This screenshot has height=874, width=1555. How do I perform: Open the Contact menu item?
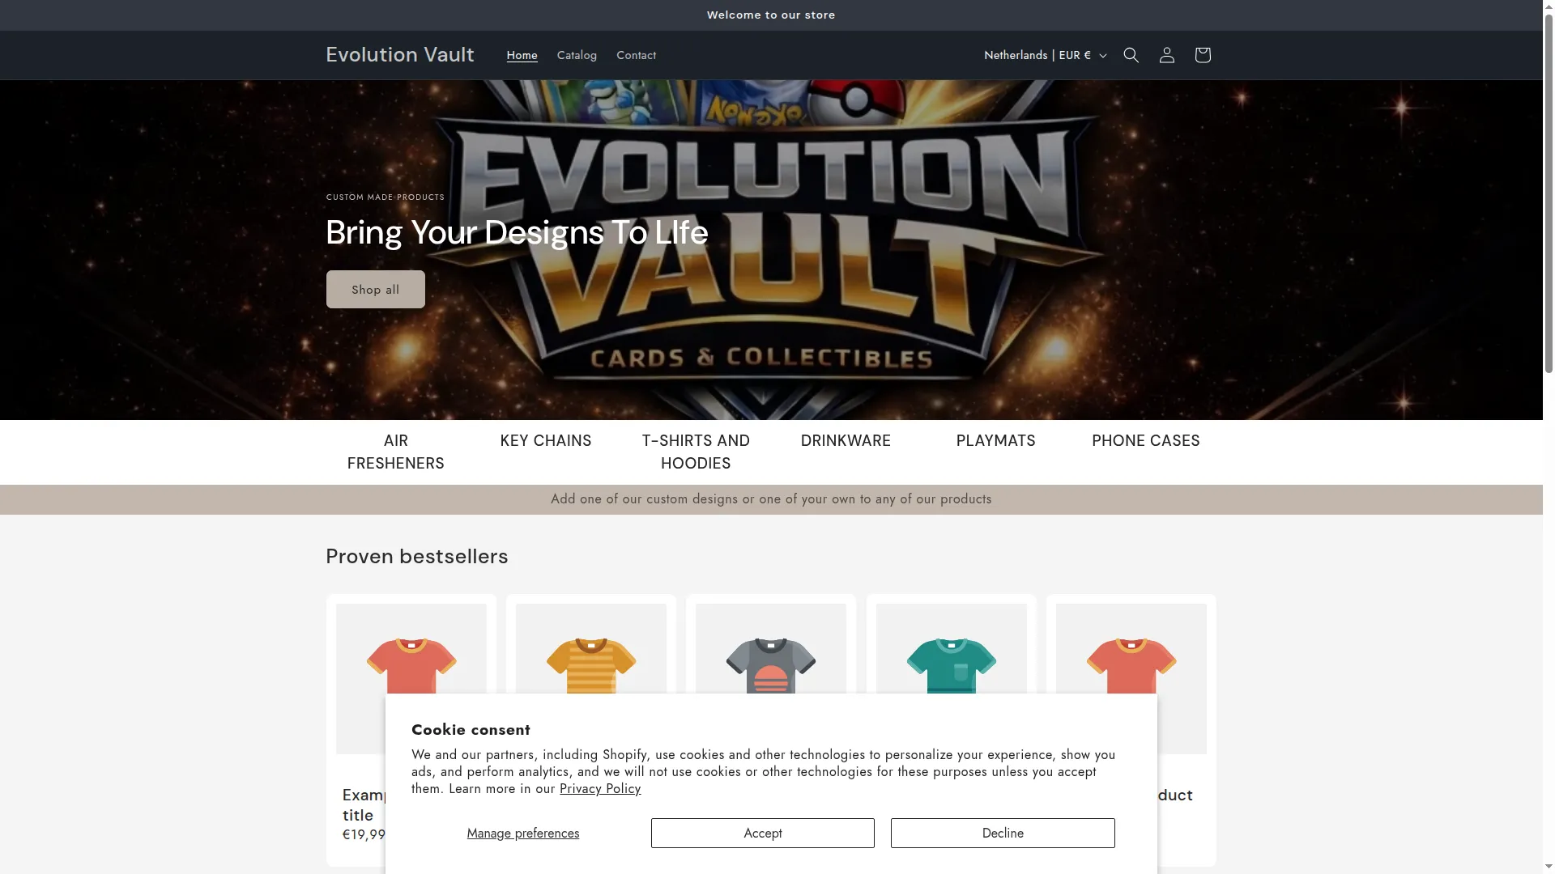636,55
